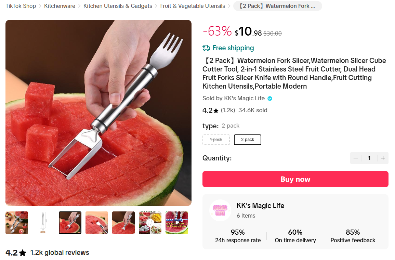Click the Buy now button

tap(295, 179)
